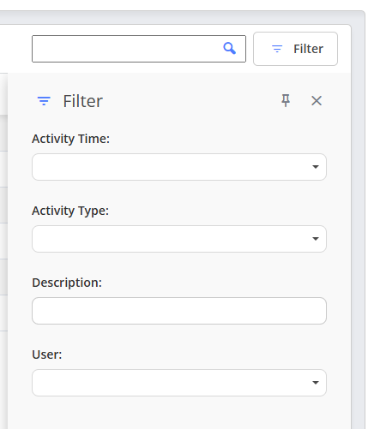This screenshot has width=368, height=429.
Task: Click the User label
Action: coord(47,355)
